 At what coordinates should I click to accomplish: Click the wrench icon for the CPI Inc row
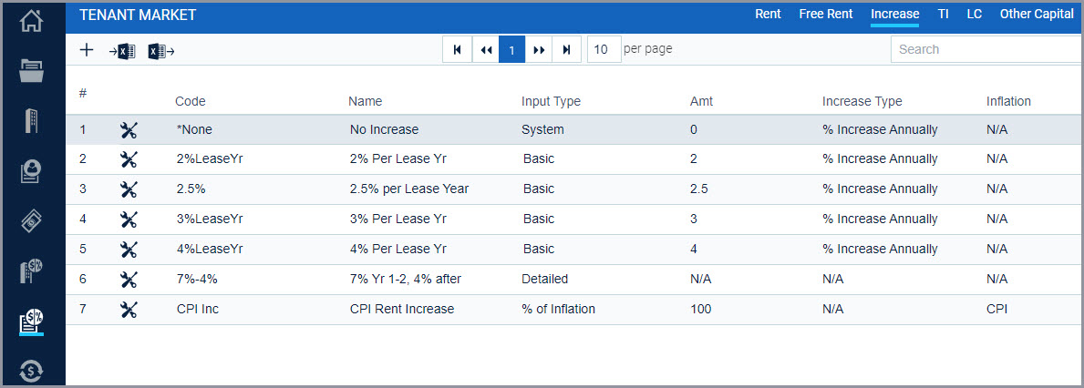pos(129,310)
